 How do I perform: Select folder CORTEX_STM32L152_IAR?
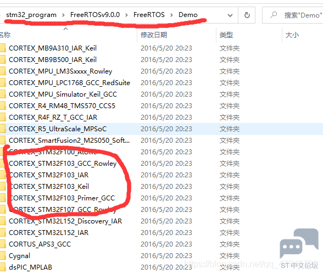coord(48,233)
